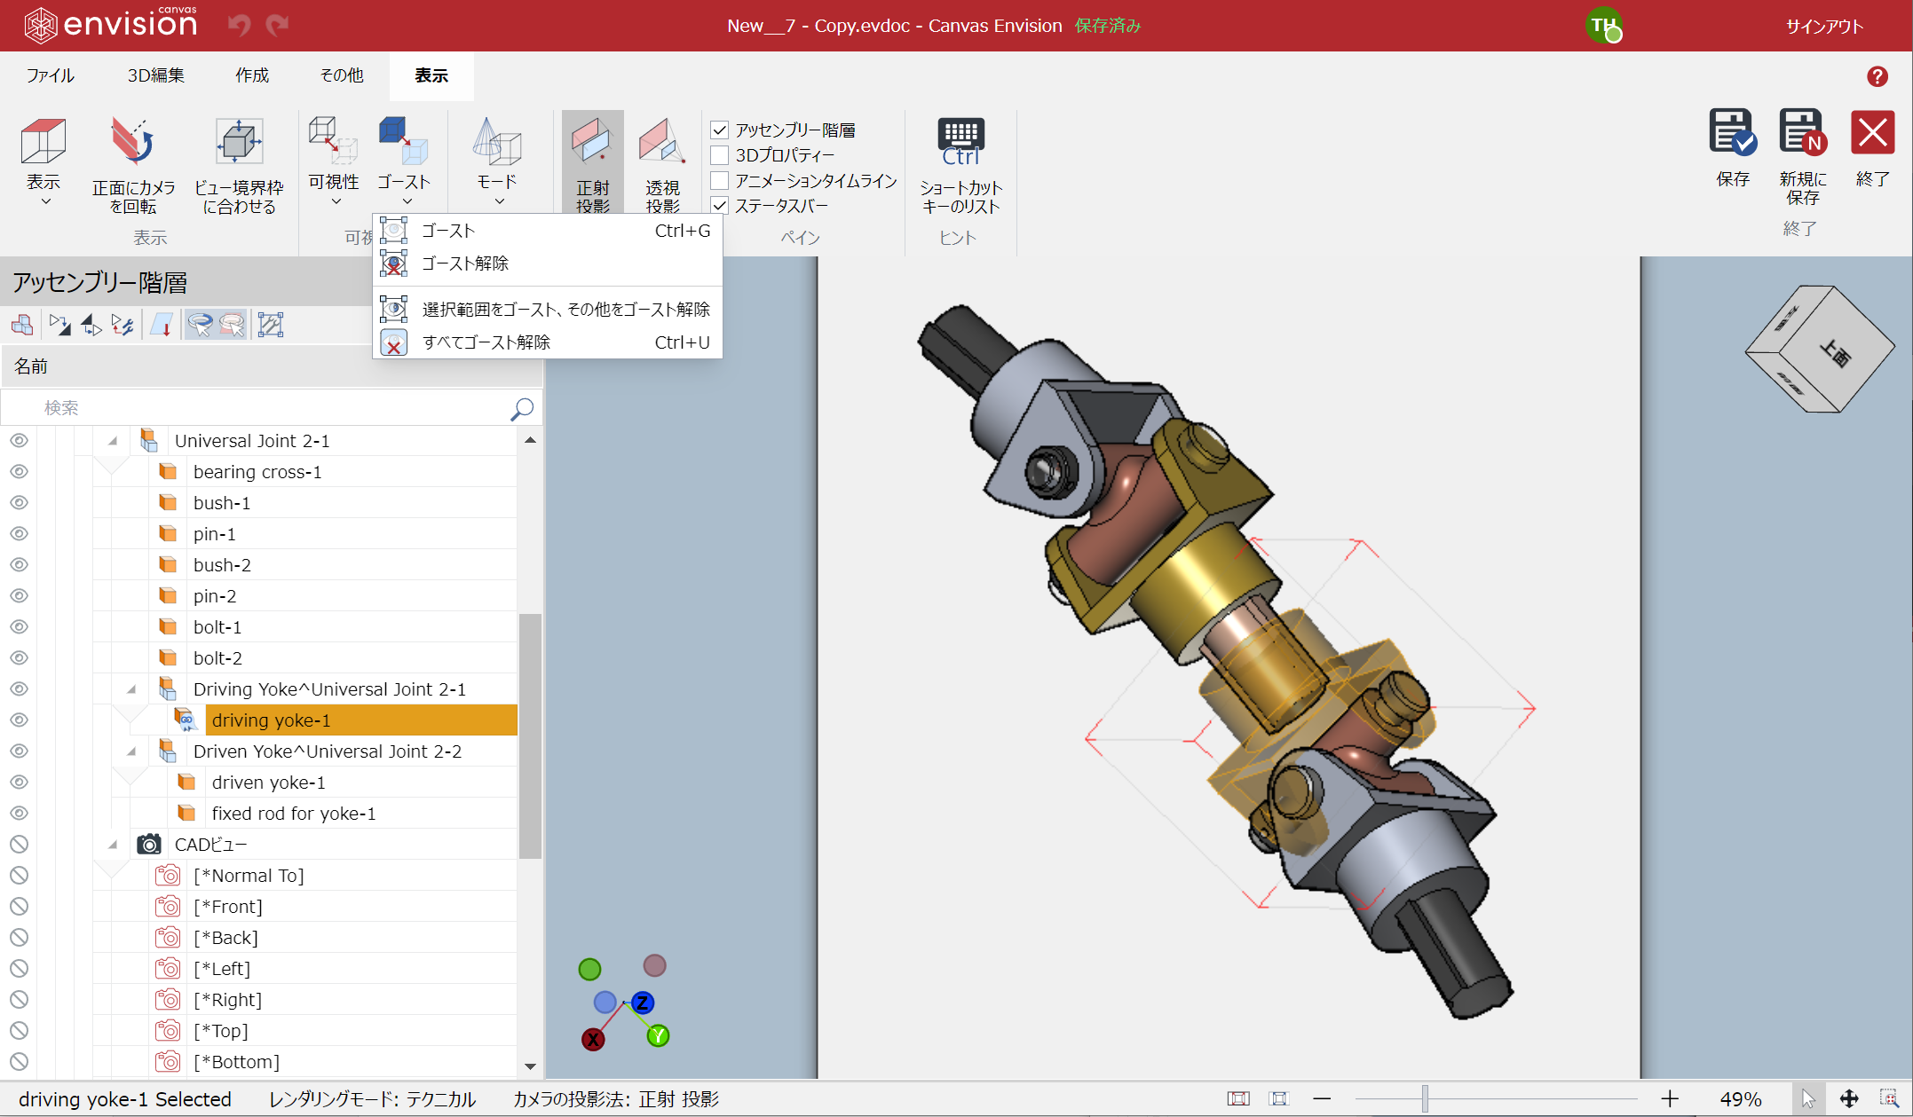
Task: Toggle the blue ring selection cursor icon
Action: point(200,326)
